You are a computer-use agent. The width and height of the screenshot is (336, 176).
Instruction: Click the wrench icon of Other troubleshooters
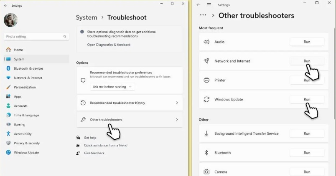83,120
